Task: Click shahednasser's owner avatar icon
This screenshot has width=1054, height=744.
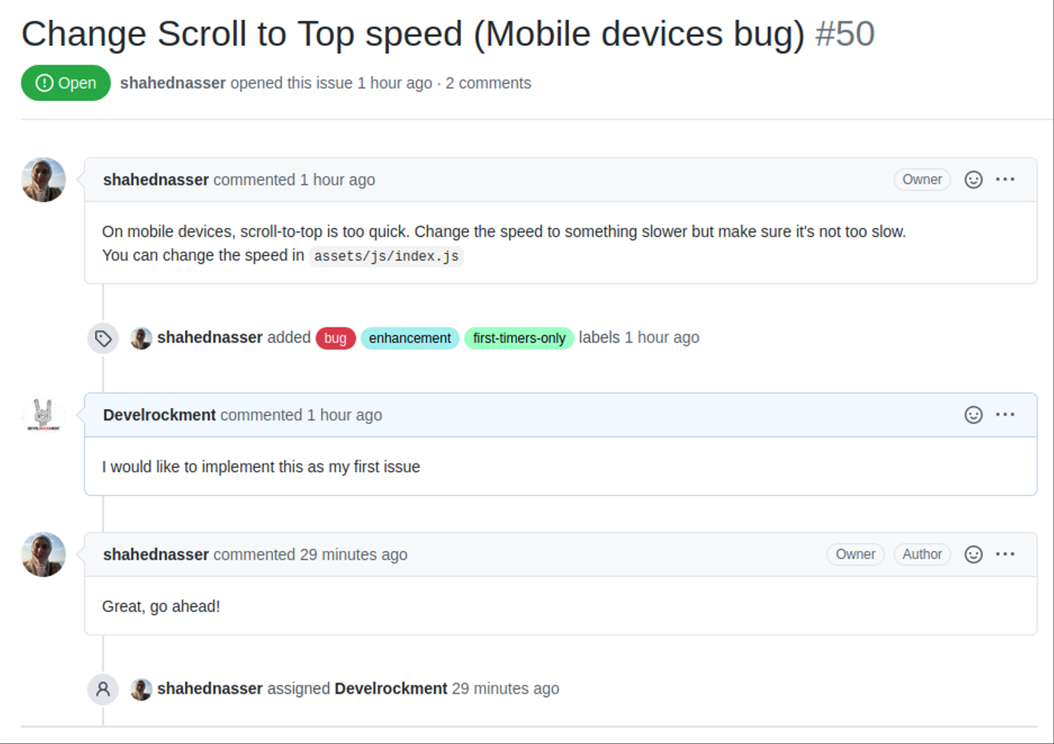Action: (x=44, y=179)
